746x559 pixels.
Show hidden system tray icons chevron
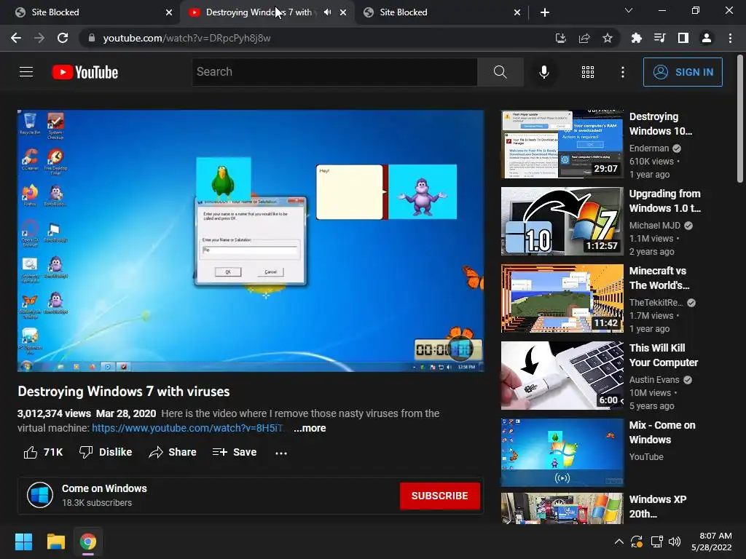[x=619, y=542]
